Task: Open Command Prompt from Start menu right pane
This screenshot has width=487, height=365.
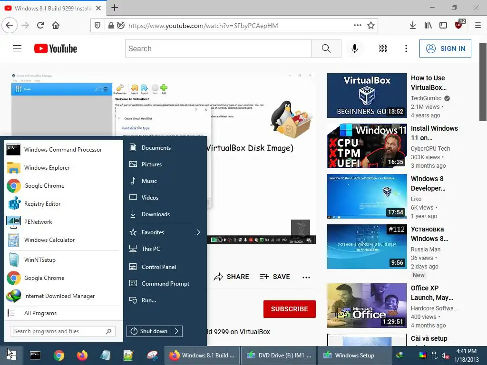Action: point(165,283)
